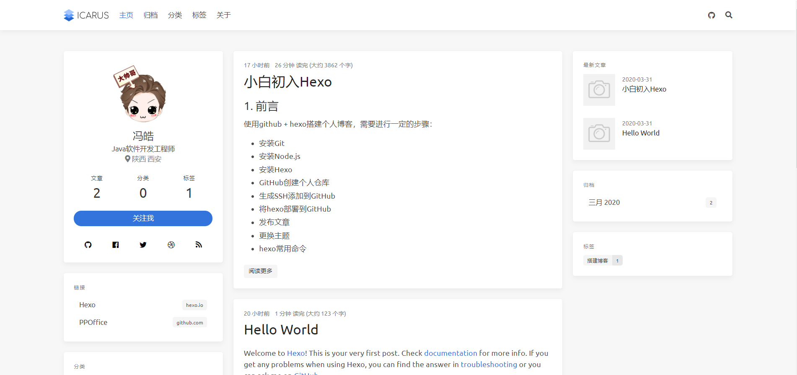This screenshot has height=375, width=797.
Task: Click the hexo.io badge
Action: point(194,305)
